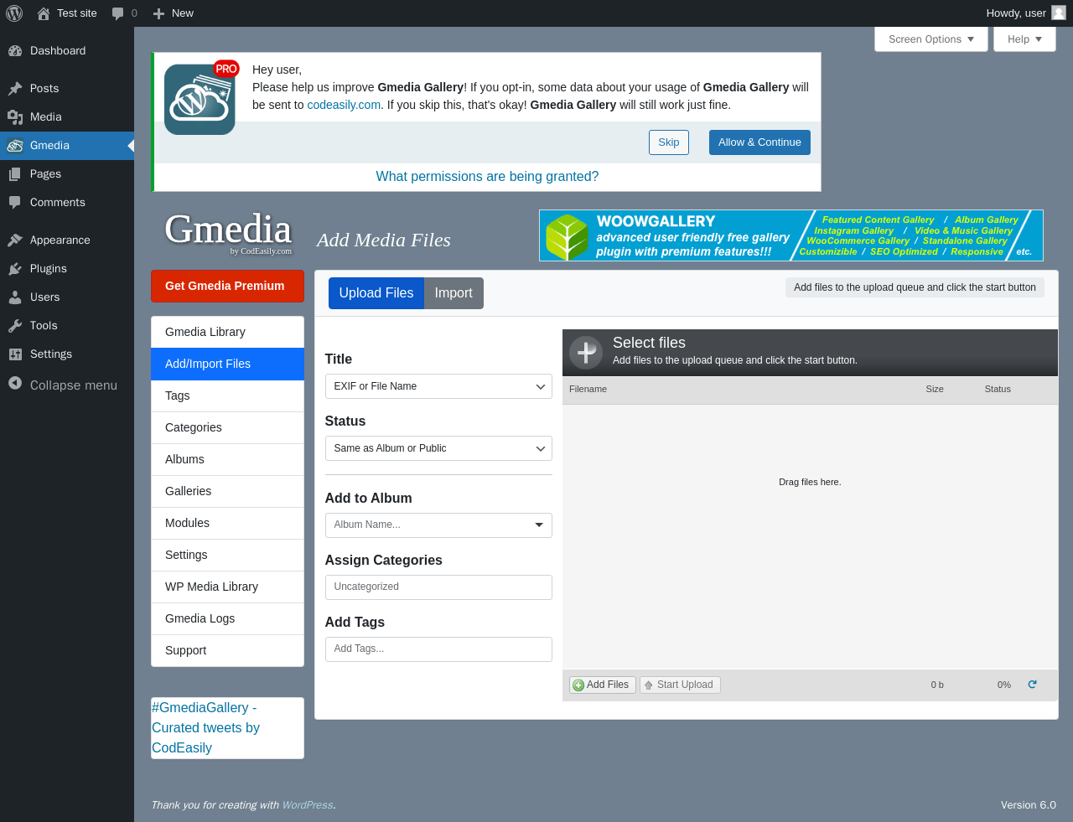Click the Add Tags input field
Viewport: 1073px width, 822px height.
(438, 649)
